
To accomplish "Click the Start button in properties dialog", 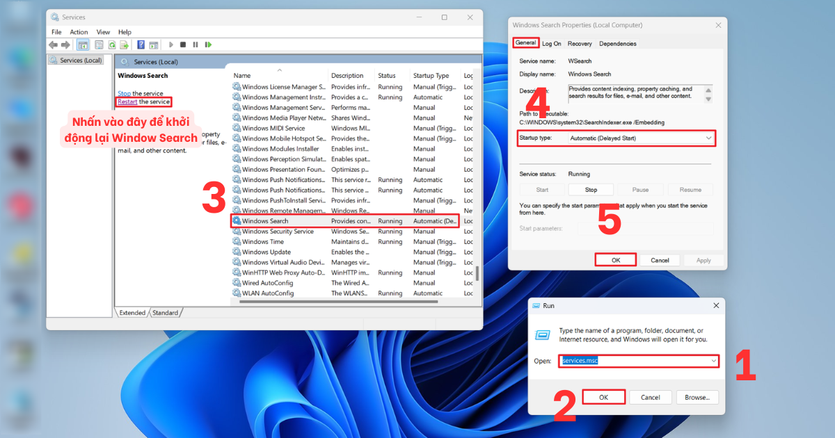I will (x=542, y=190).
